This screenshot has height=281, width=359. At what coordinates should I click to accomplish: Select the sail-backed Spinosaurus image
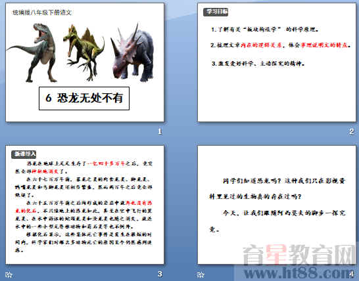[84, 53]
